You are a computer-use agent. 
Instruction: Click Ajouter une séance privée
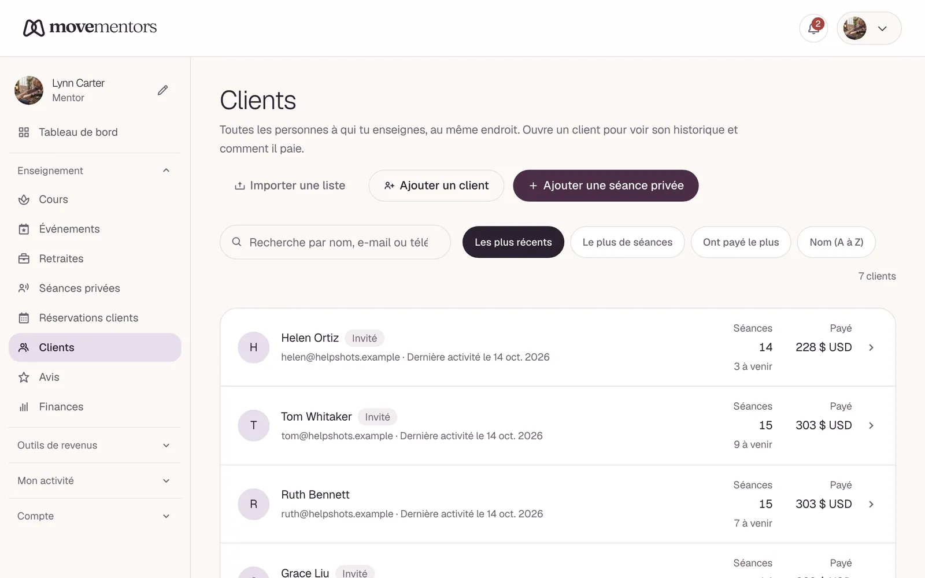point(606,186)
